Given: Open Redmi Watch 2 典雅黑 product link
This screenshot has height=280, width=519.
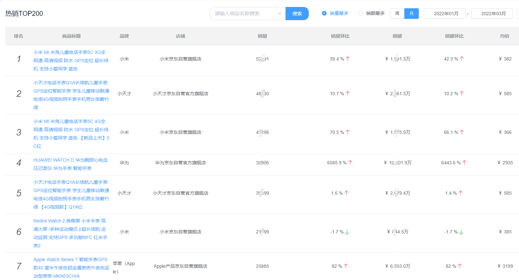Looking at the screenshot, I should (70, 233).
